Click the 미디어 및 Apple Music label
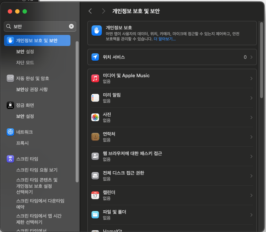The image size is (266, 232). coord(126,76)
